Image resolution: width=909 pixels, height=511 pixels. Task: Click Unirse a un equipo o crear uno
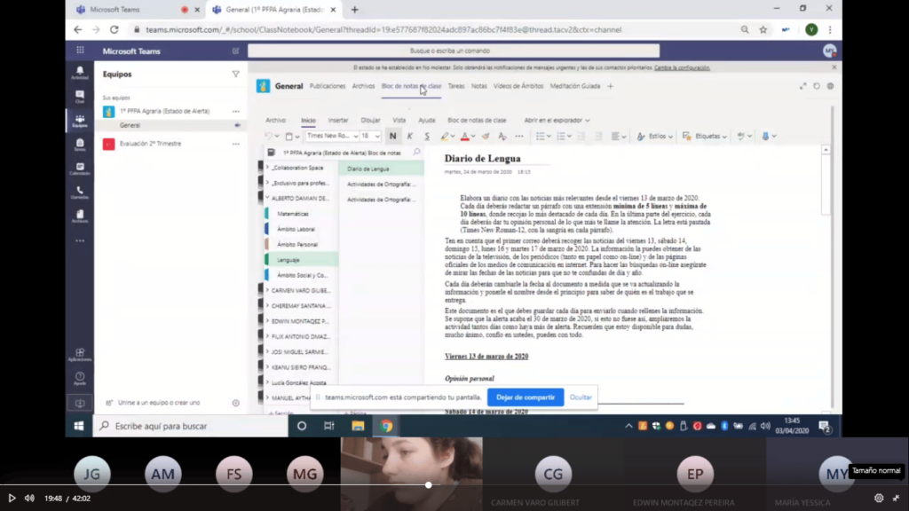pyautogui.click(x=158, y=403)
